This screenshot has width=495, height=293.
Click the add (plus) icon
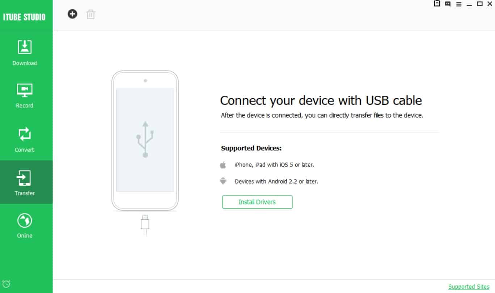coord(72,14)
